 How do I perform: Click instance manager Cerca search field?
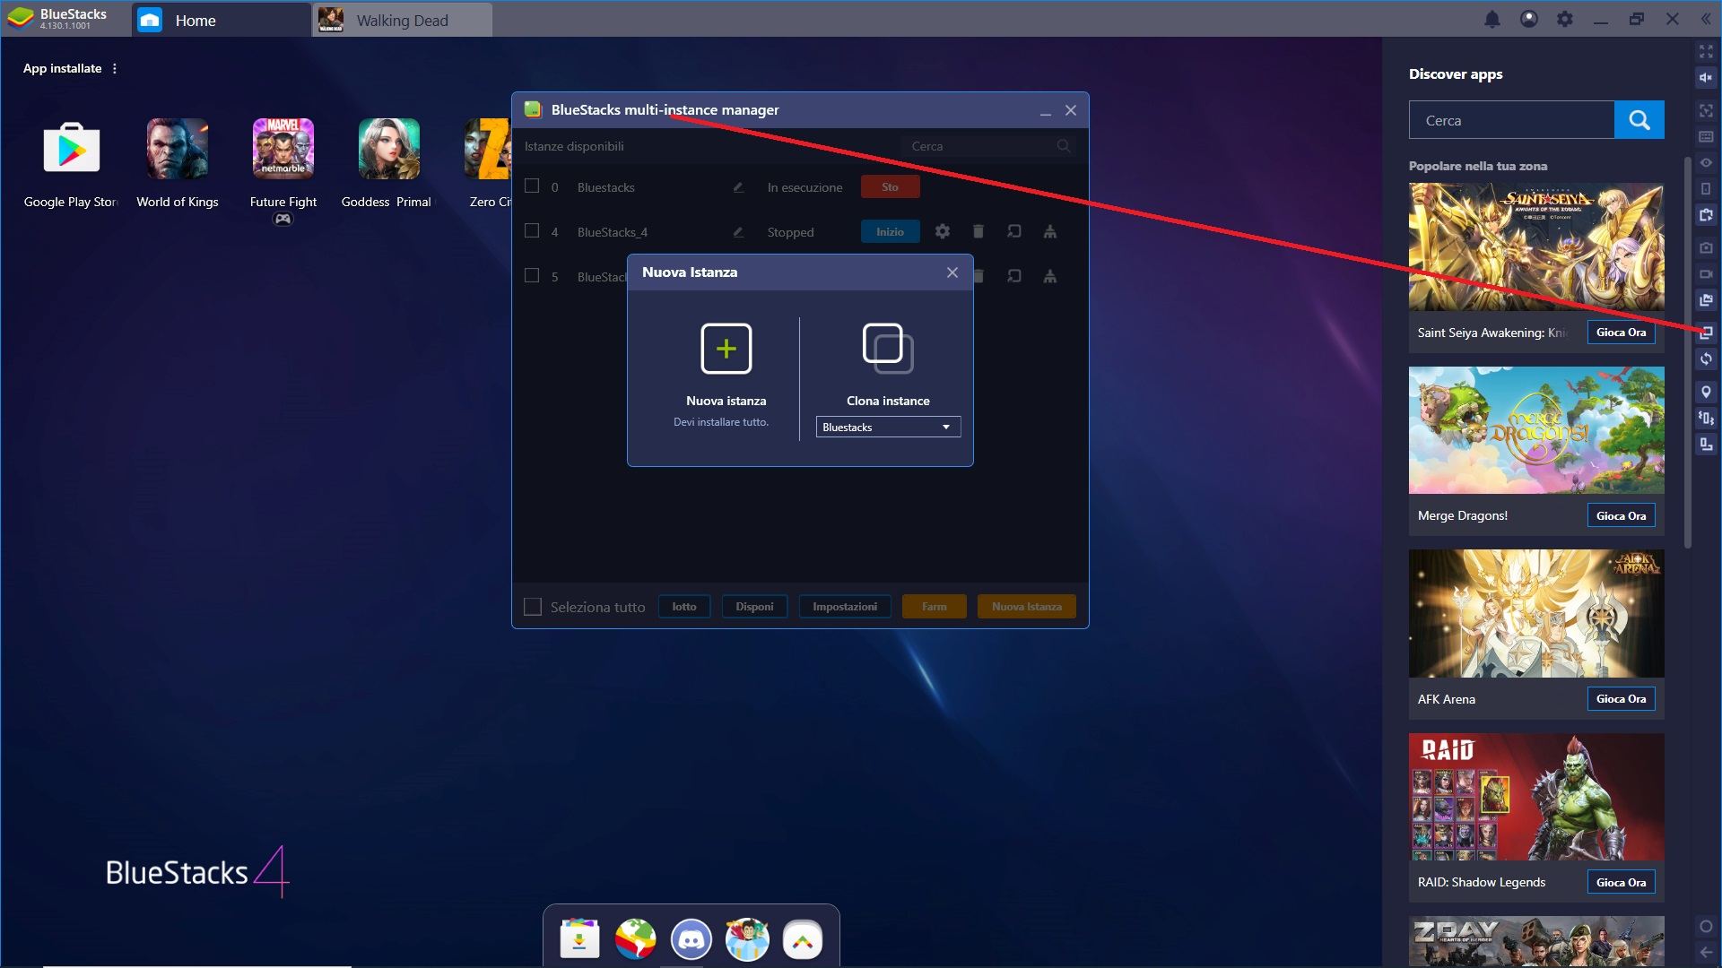click(x=988, y=146)
